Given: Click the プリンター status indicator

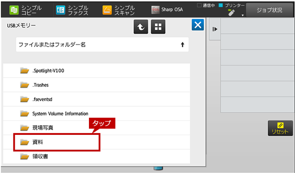Looking at the screenshot, I should [232, 6].
